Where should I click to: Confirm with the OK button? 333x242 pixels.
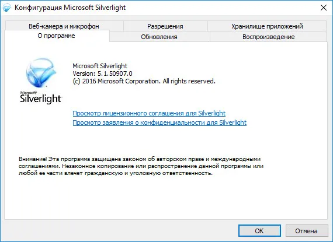[x=259, y=230]
